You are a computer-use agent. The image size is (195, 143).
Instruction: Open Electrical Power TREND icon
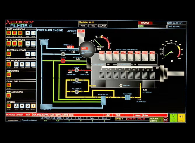(33, 54)
